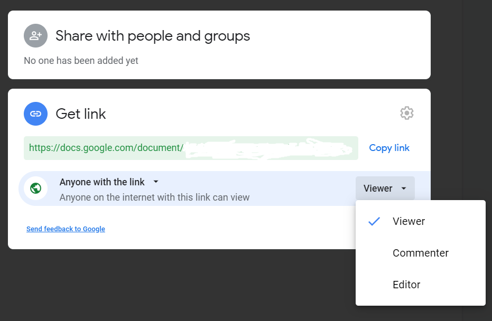Click the green globe icon
Image resolution: width=492 pixels, height=321 pixels.
[x=36, y=188]
